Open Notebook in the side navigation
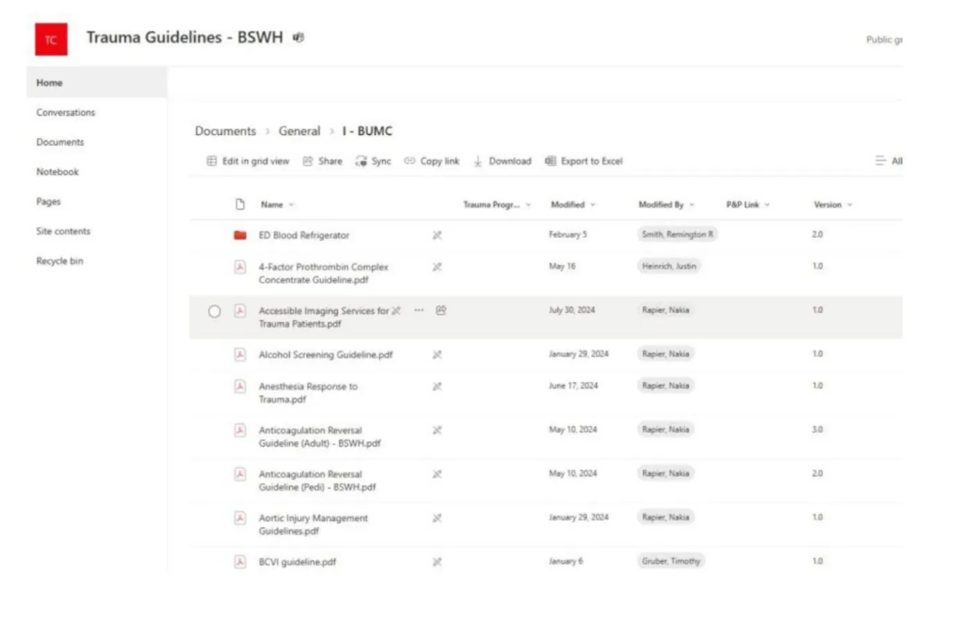The width and height of the screenshot is (969, 629). pyautogui.click(x=57, y=172)
